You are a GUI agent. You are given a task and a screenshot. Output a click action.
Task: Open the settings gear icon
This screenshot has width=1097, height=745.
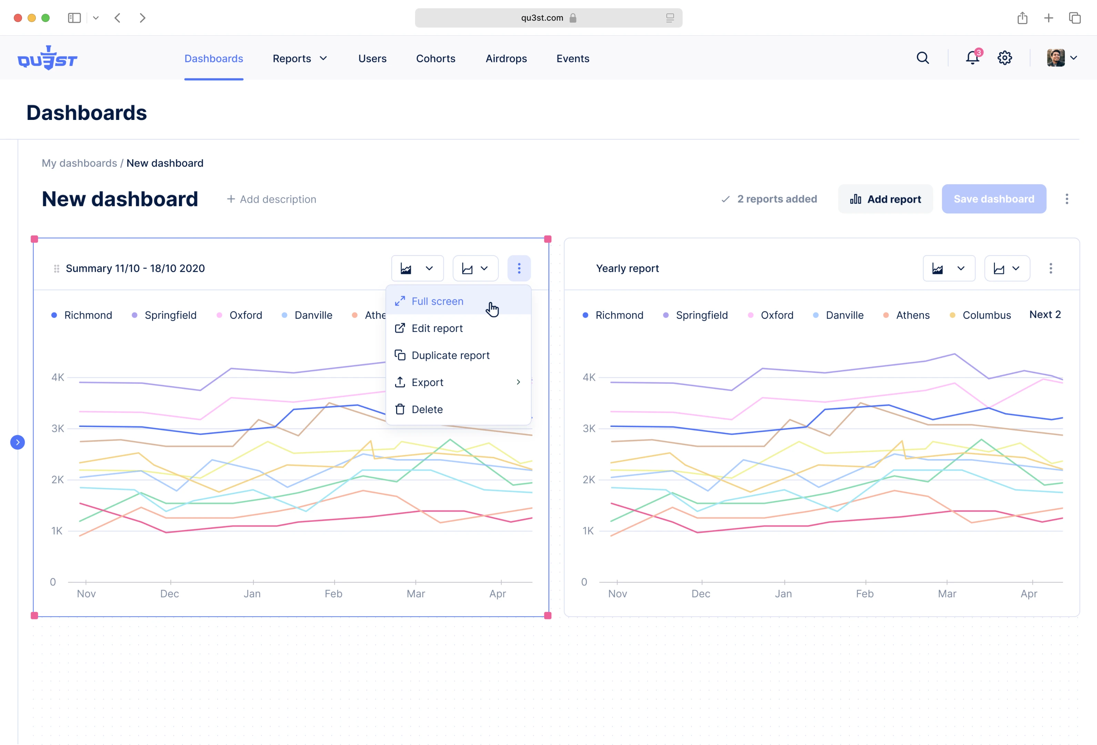point(1005,58)
